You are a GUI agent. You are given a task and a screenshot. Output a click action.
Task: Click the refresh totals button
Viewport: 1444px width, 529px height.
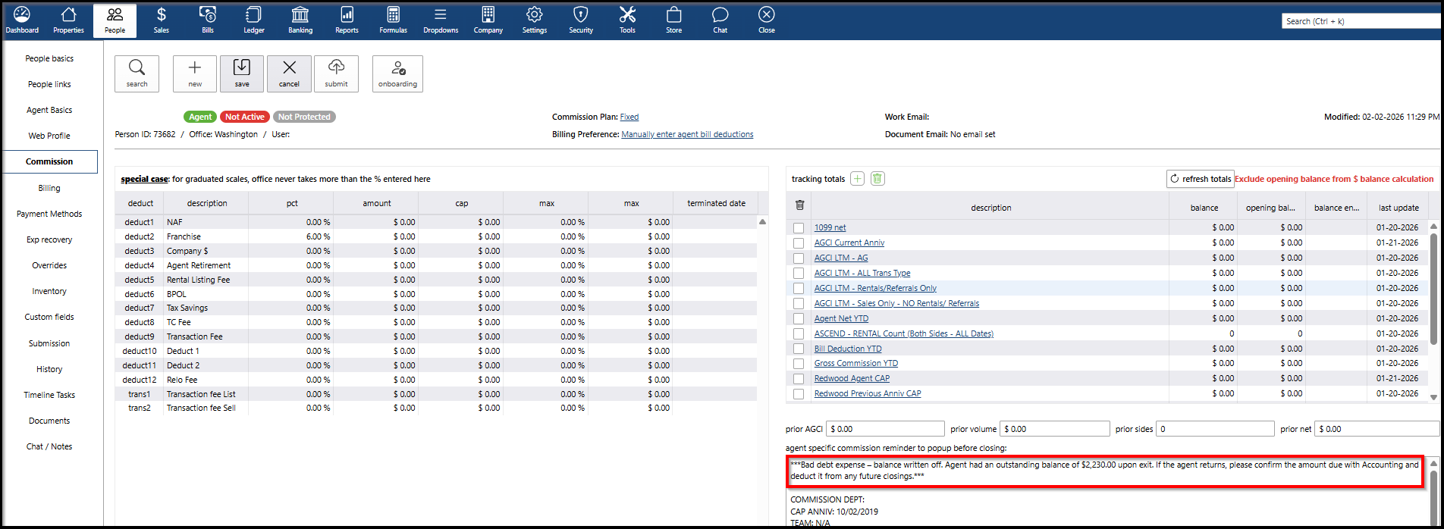click(x=1200, y=179)
